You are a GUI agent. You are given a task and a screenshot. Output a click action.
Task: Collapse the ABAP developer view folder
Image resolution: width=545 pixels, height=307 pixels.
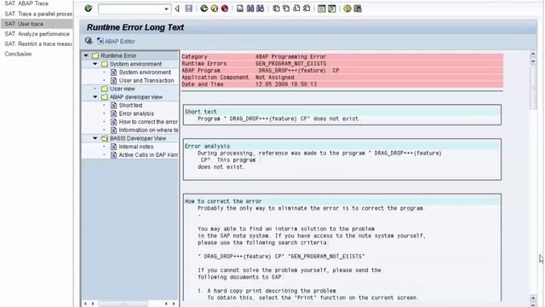(x=95, y=97)
